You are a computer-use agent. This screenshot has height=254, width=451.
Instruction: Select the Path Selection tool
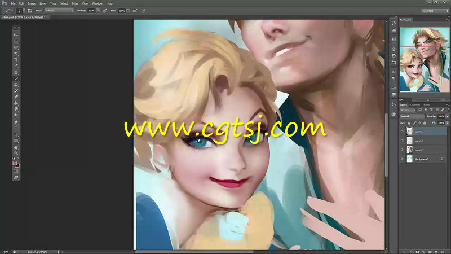point(16,134)
